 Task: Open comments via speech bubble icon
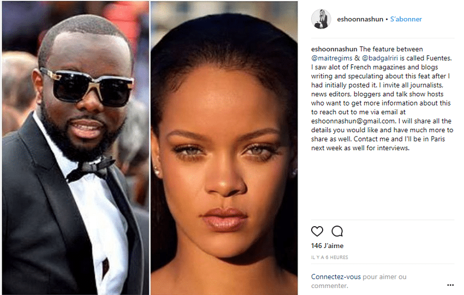pyautogui.click(x=337, y=231)
